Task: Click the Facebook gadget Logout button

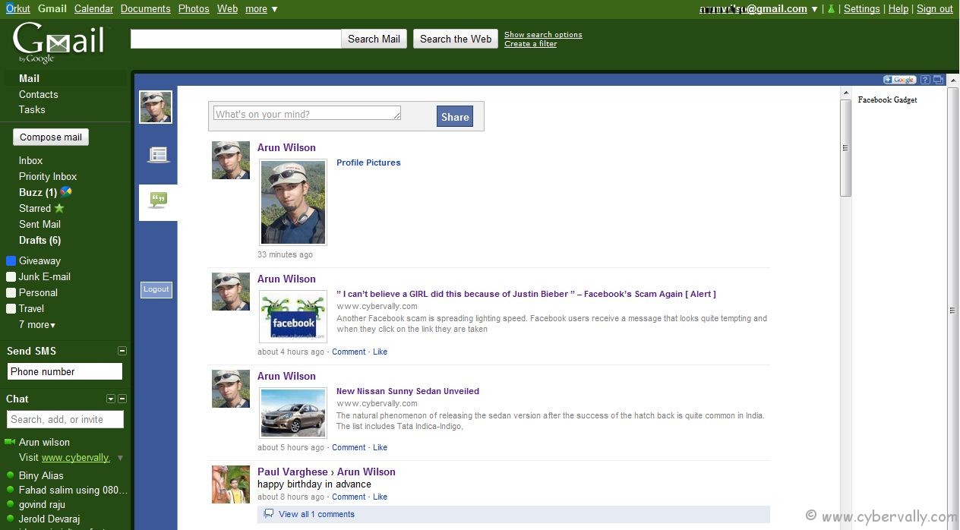Action: pos(156,289)
